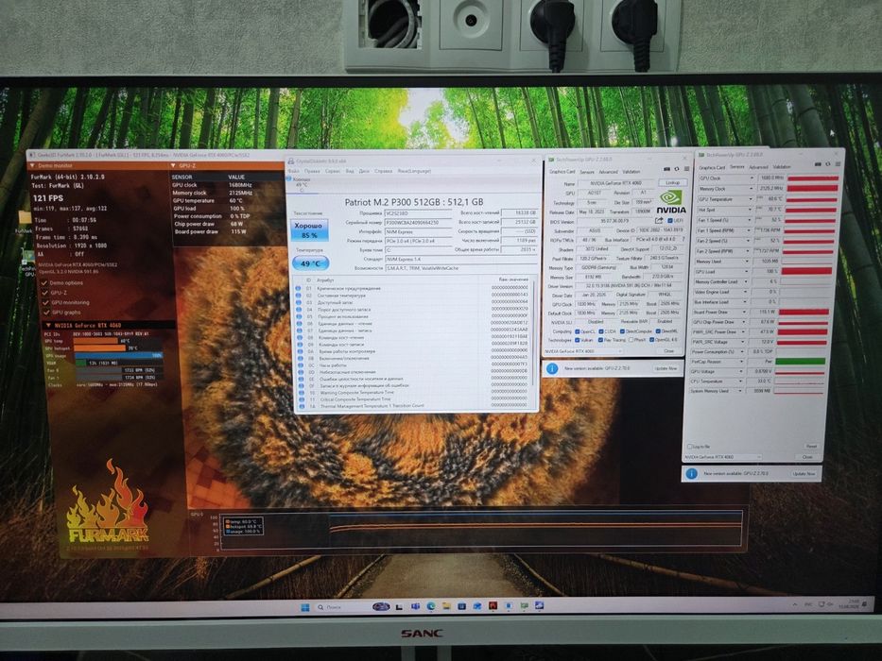This screenshot has width=882, height=661.
Task: Toggle the PhysX checkbox in GPU-Z
Action: click(x=631, y=340)
